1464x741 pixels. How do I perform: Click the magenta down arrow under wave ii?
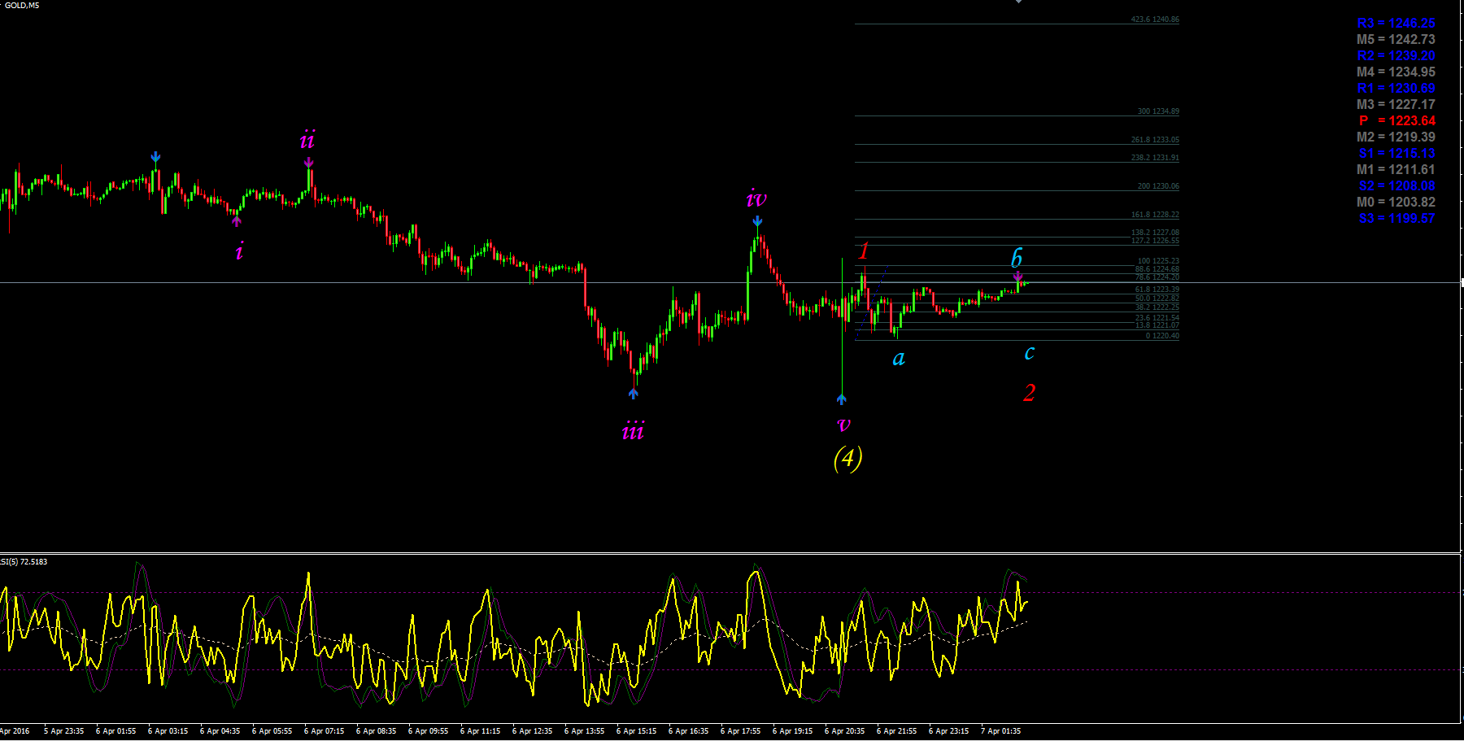(309, 163)
